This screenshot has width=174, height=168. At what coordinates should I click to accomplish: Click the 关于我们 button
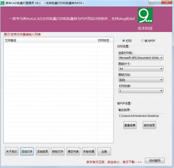(12, 151)
